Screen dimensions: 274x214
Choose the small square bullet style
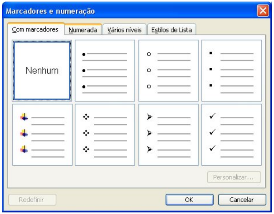point(232,71)
